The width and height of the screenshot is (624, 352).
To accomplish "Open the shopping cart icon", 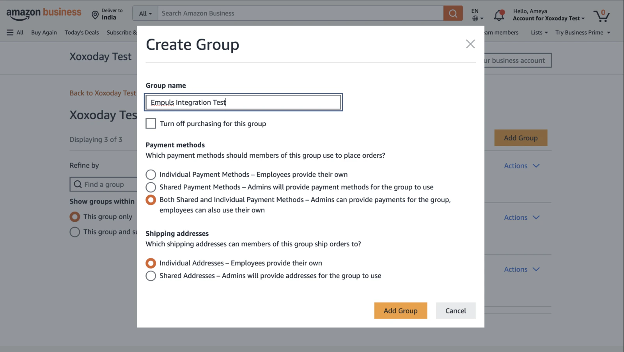I will click(x=601, y=16).
